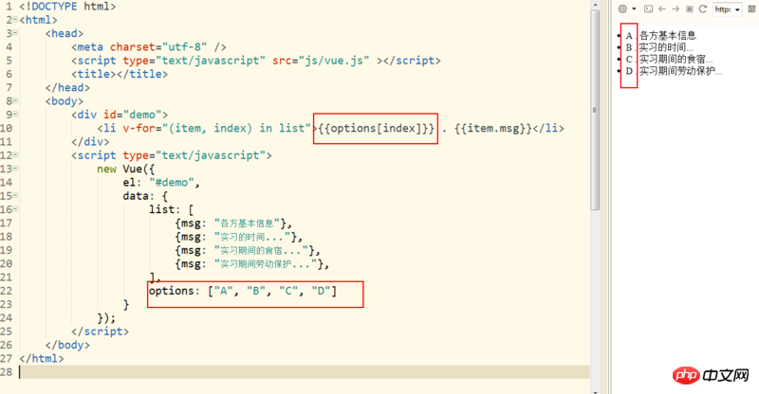Screen dimensions: 759x394
Task: Go back with the left arrow icon
Action: (x=661, y=9)
